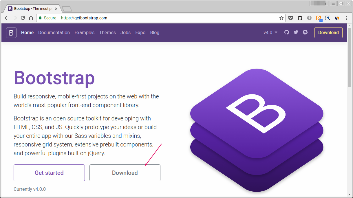This screenshot has height=198, width=353.
Task: Click the Twitter icon in the navbar
Action: pyautogui.click(x=296, y=32)
